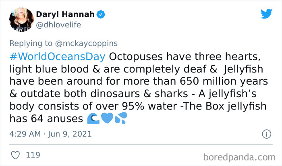Click the 119 likes count
This screenshot has width=282, height=166.
33,155
